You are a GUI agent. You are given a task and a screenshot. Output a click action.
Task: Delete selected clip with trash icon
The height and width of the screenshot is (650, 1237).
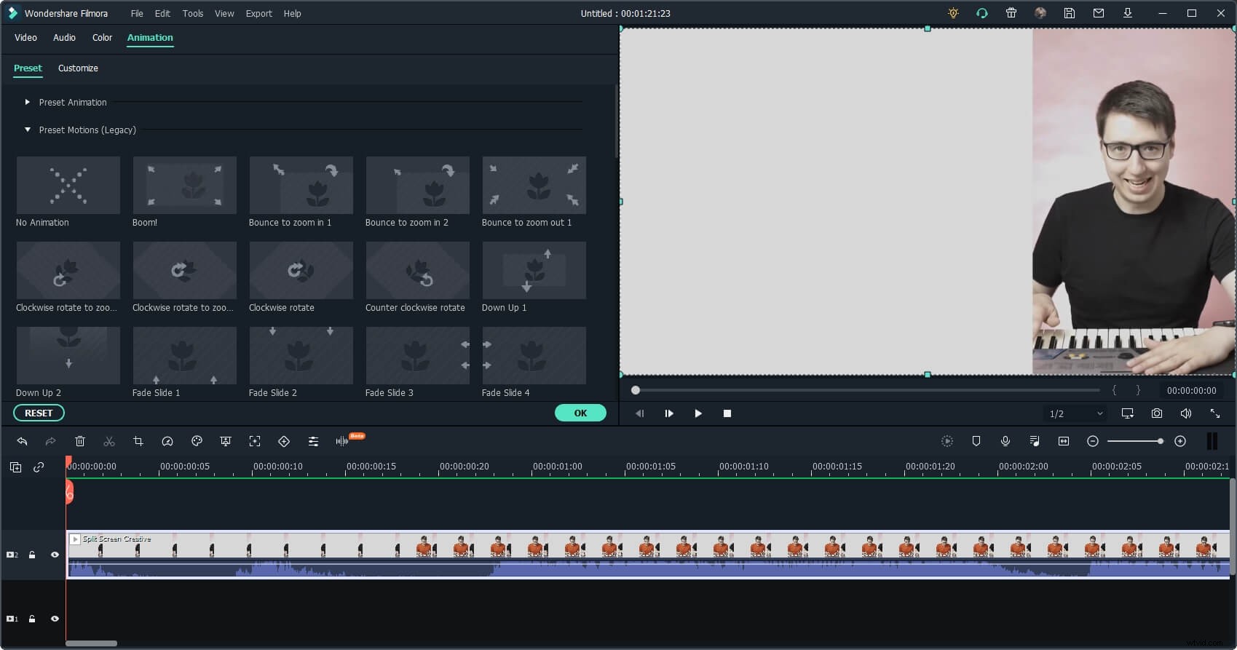[80, 441]
